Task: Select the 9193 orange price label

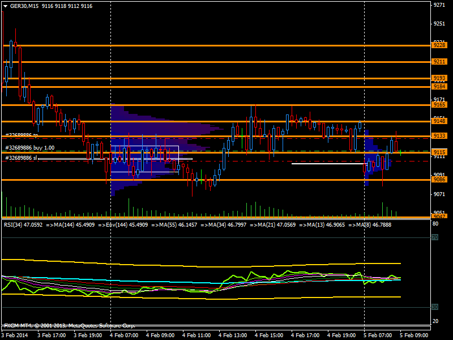Action: coord(439,78)
